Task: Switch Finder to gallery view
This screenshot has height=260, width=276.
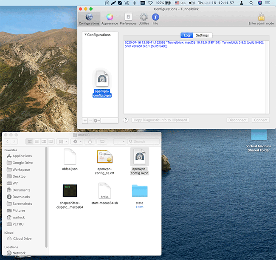Action: click(51, 141)
